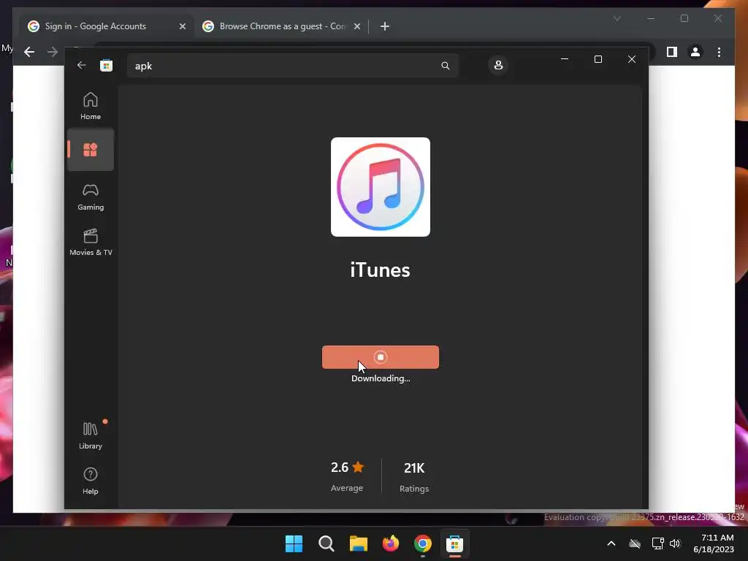The width and height of the screenshot is (748, 561).
Task: Switch to Sign in - Google Accounts tab
Action: click(x=107, y=26)
